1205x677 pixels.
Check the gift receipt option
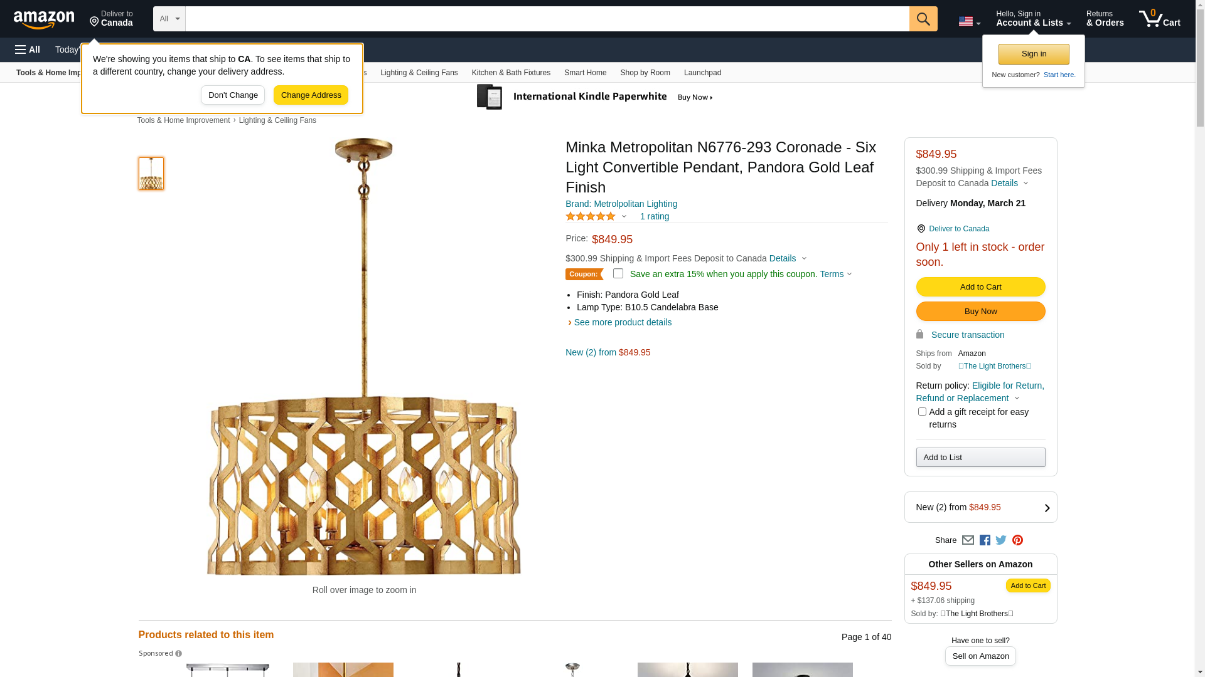click(x=922, y=412)
